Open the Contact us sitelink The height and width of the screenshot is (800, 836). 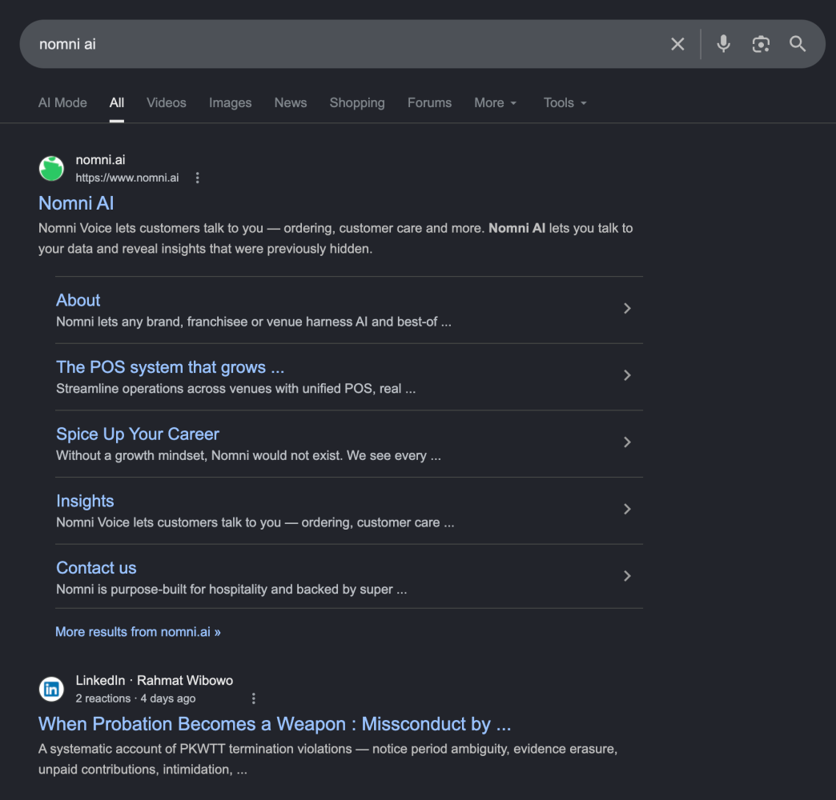(96, 568)
